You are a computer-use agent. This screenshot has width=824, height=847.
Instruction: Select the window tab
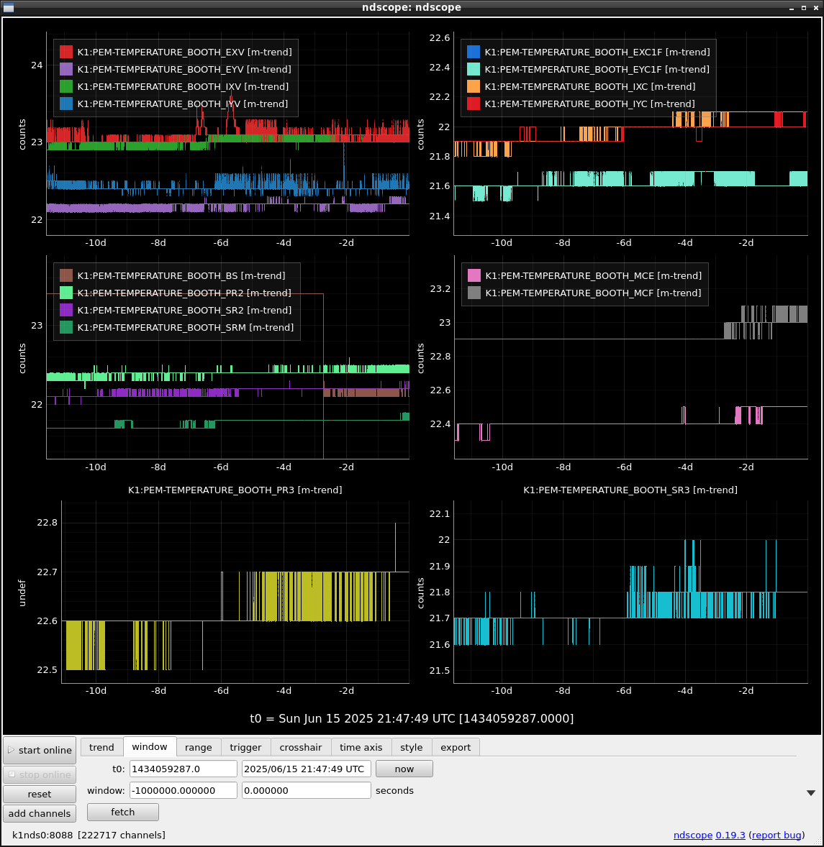point(150,746)
